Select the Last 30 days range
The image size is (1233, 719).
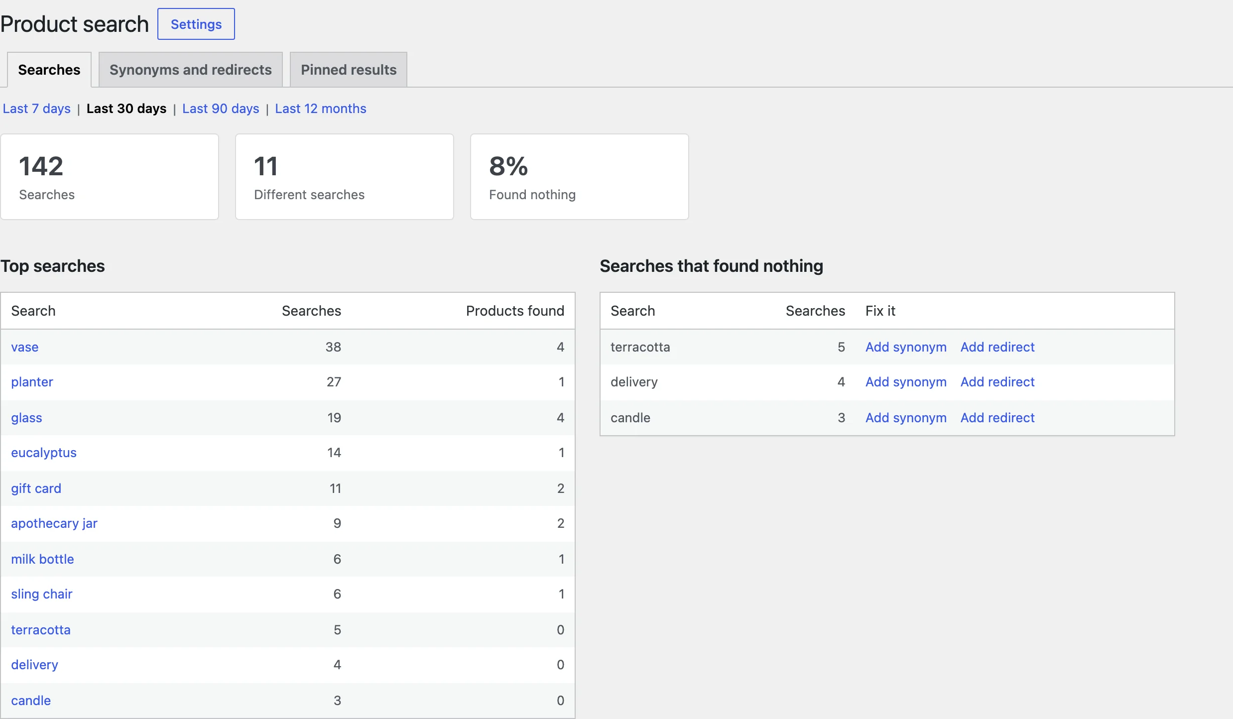pyautogui.click(x=126, y=109)
